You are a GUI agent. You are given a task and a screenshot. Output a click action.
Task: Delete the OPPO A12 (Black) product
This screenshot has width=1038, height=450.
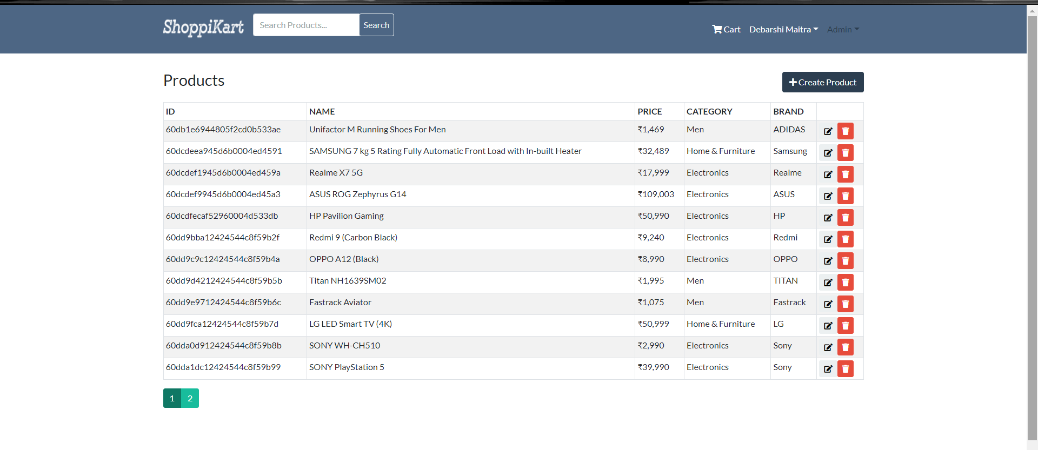click(x=846, y=261)
